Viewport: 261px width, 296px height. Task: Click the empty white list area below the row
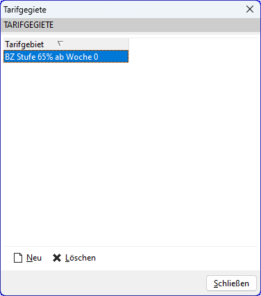130,154
